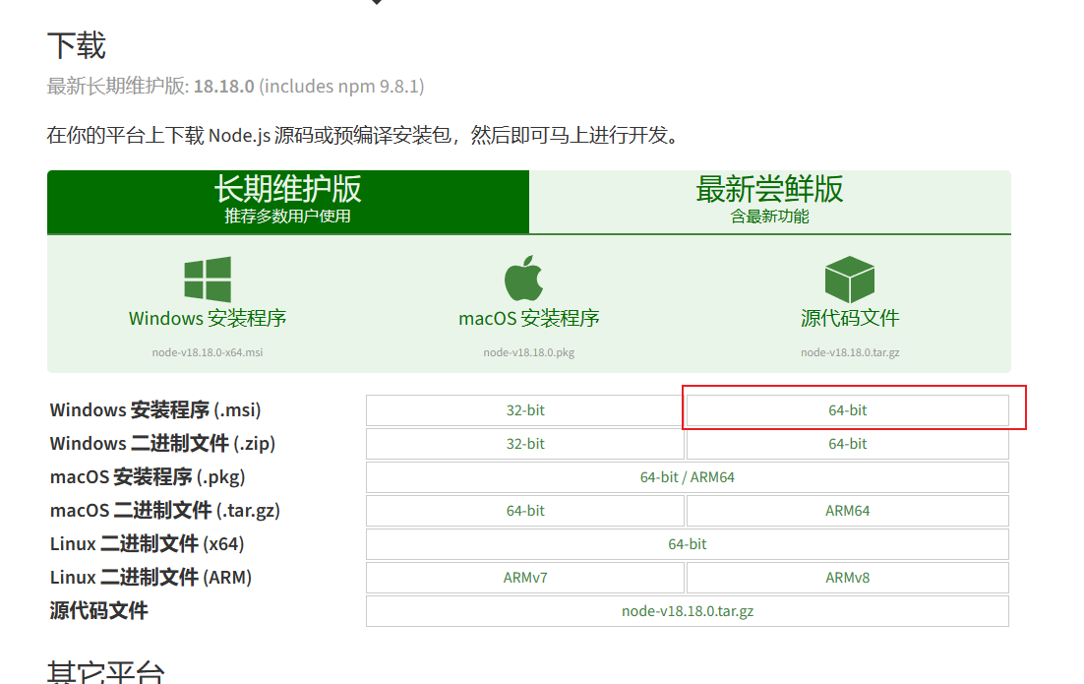Download macOS .tar.gz ARM64 binary
This screenshot has height=684, width=1084.
[847, 511]
